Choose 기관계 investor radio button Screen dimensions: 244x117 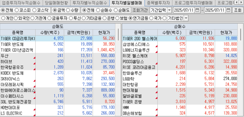coord(32,18)
